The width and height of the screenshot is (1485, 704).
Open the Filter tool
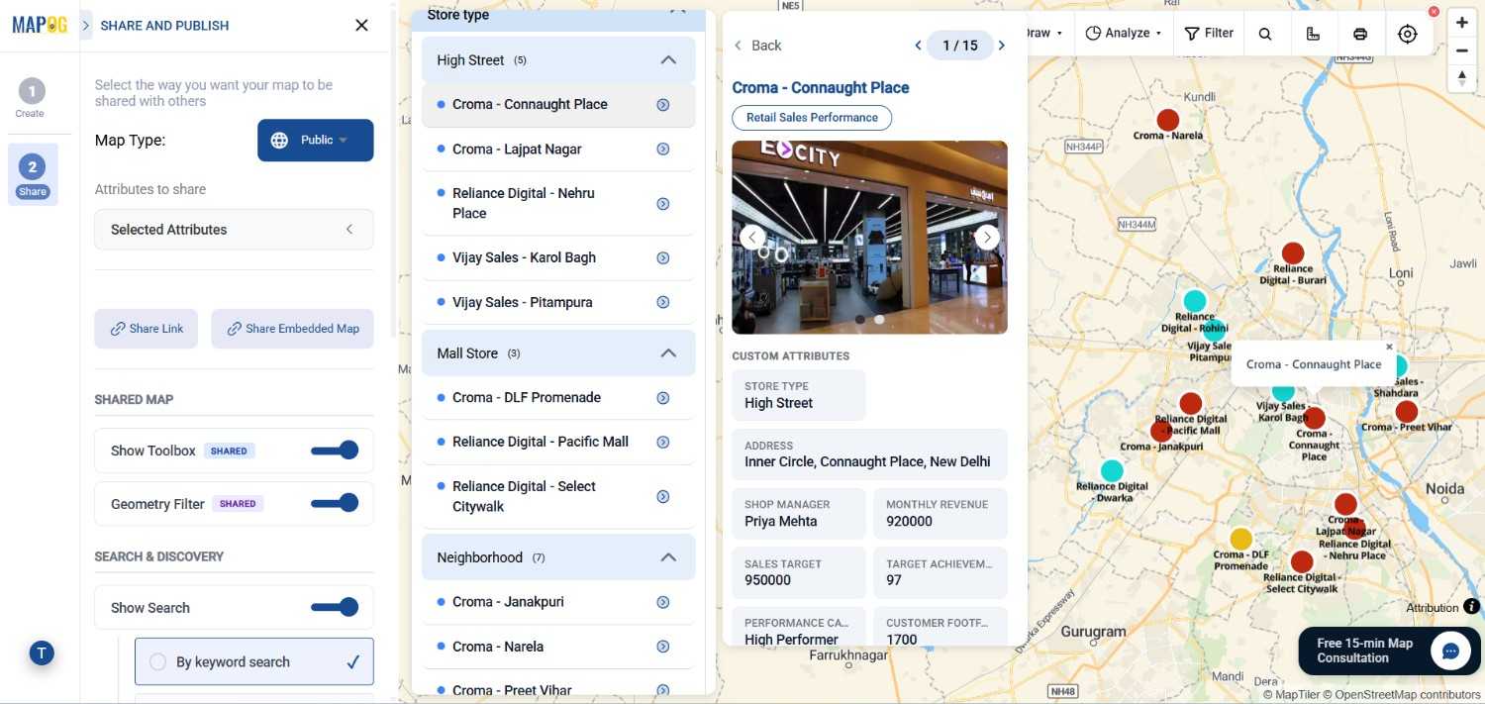tap(1209, 33)
